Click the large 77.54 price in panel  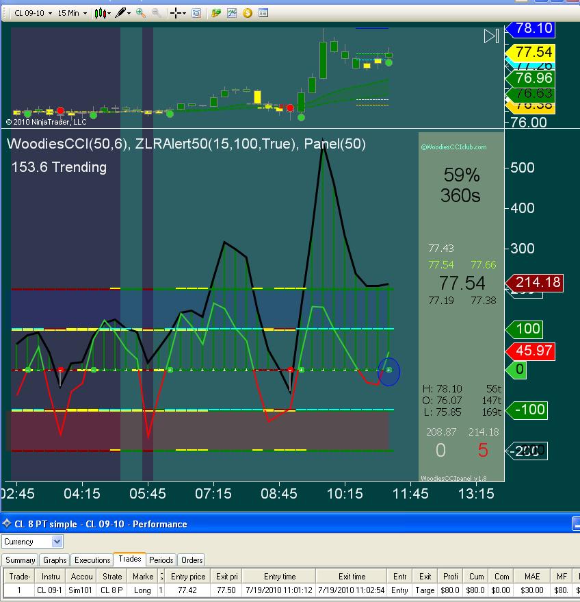click(462, 283)
